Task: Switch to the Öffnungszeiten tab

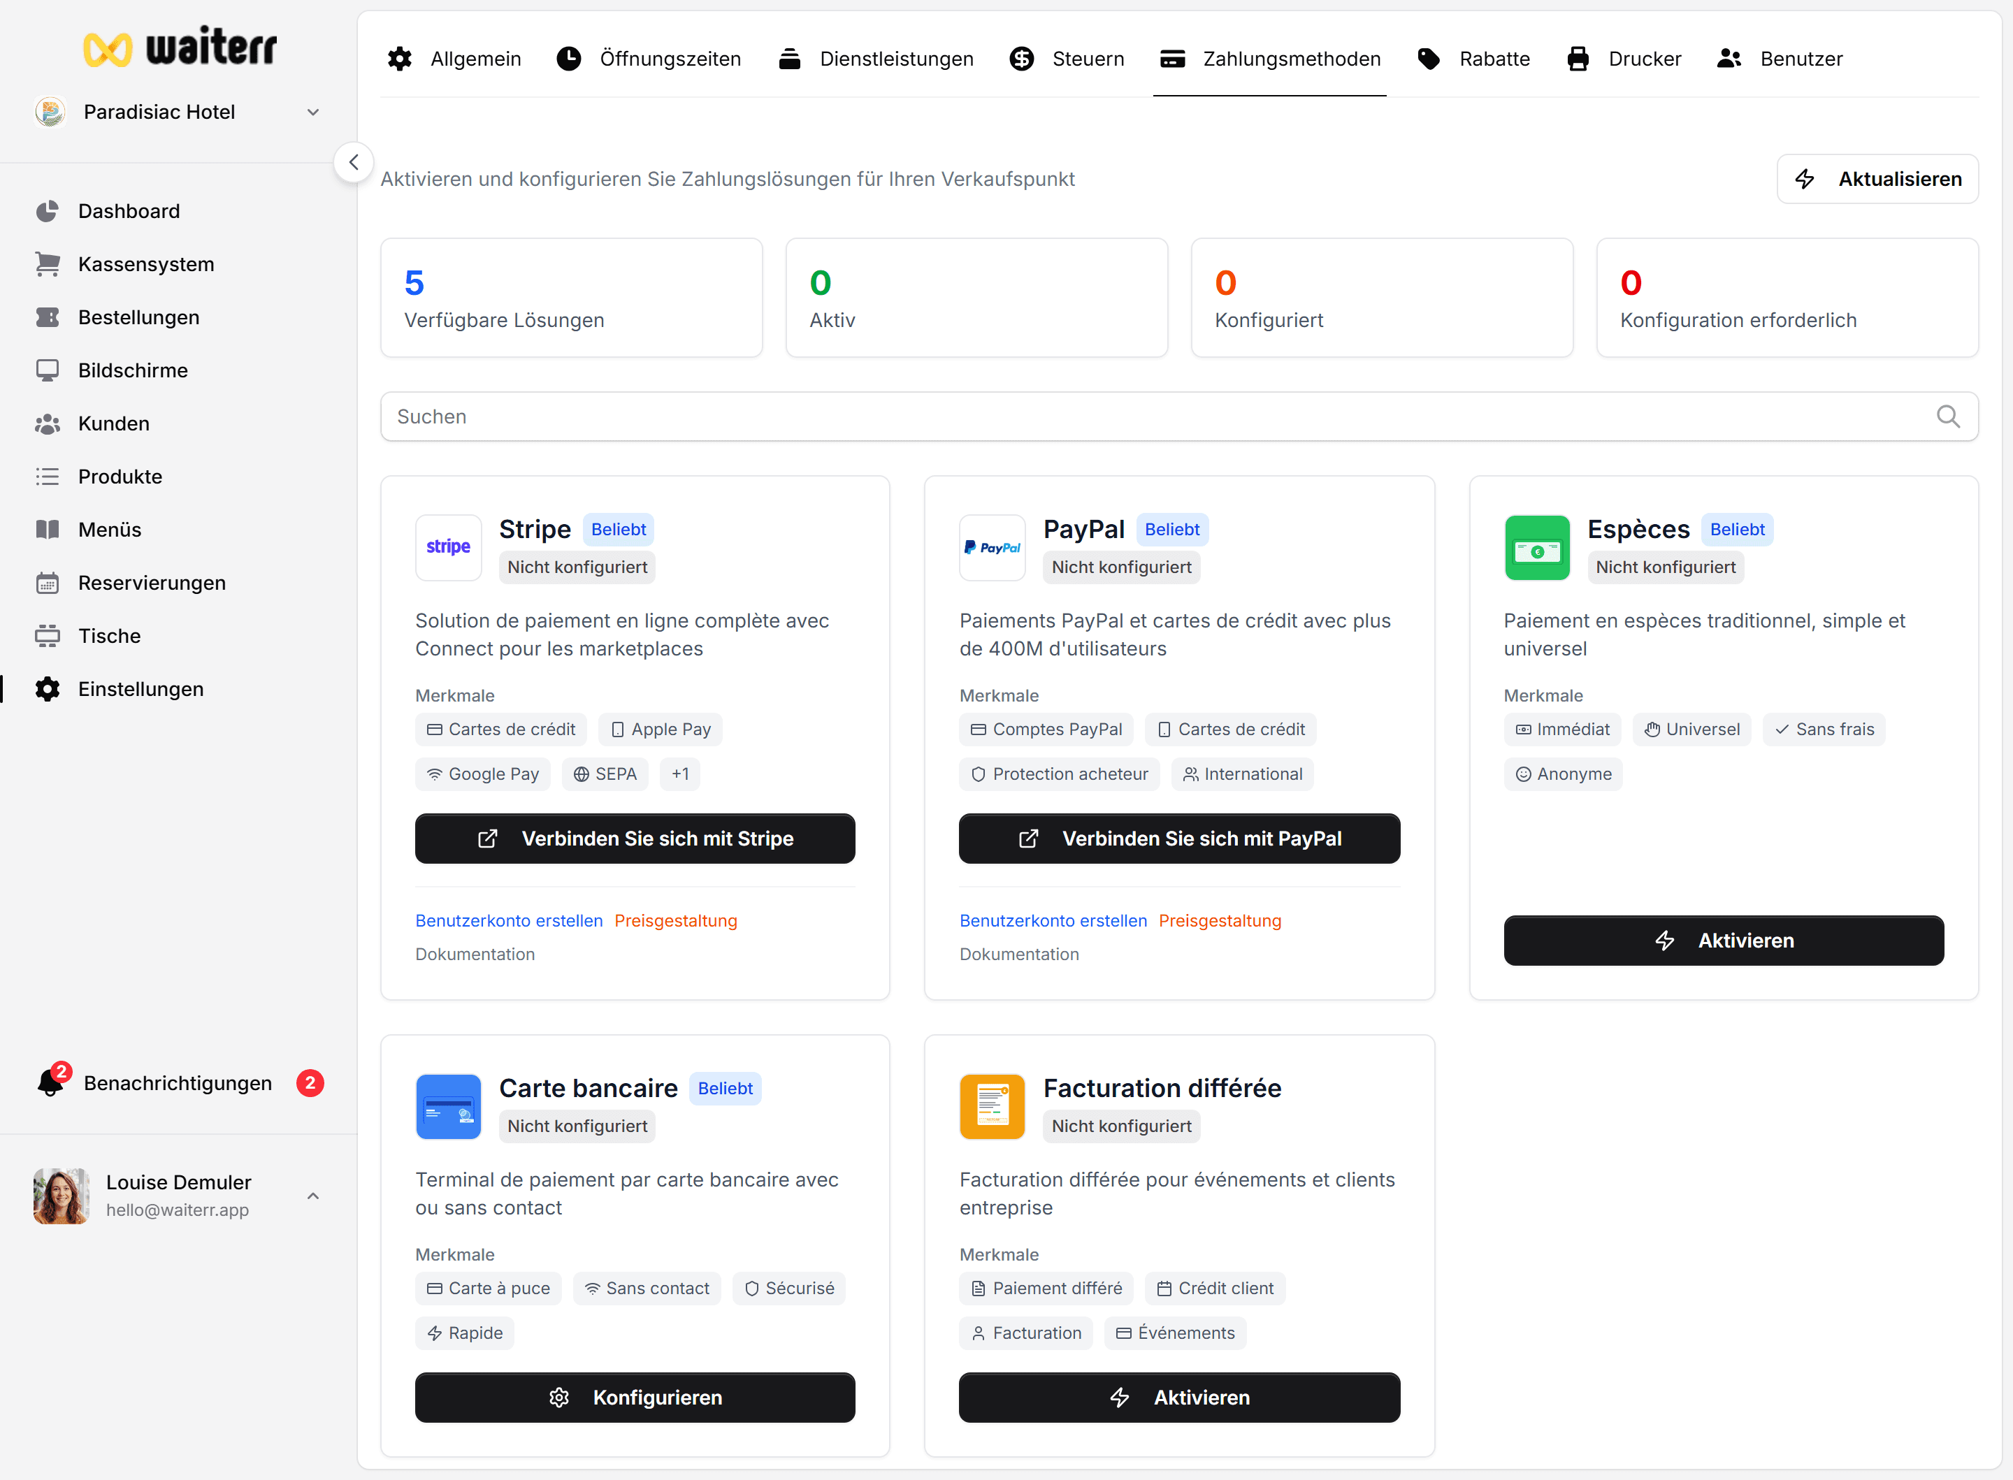Action: click(649, 59)
